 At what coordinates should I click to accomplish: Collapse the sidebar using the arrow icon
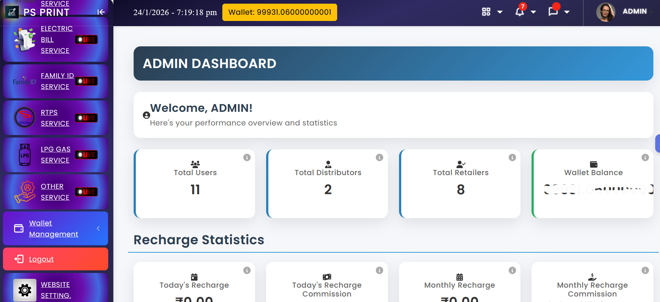point(101,12)
